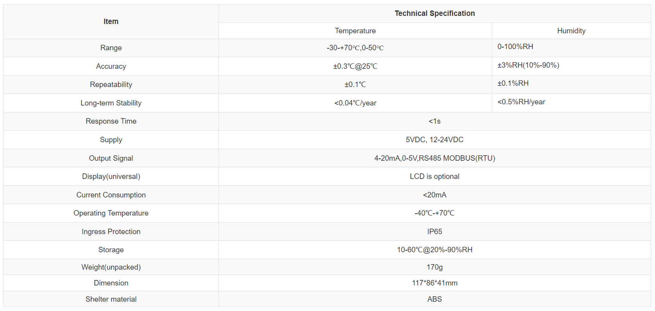655x311 pixels.
Task: Click the IP65 ingress protection value
Action: (434, 232)
